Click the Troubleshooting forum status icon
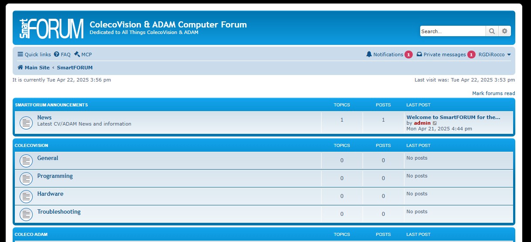Viewport: 531px width, 242px height. (x=26, y=215)
